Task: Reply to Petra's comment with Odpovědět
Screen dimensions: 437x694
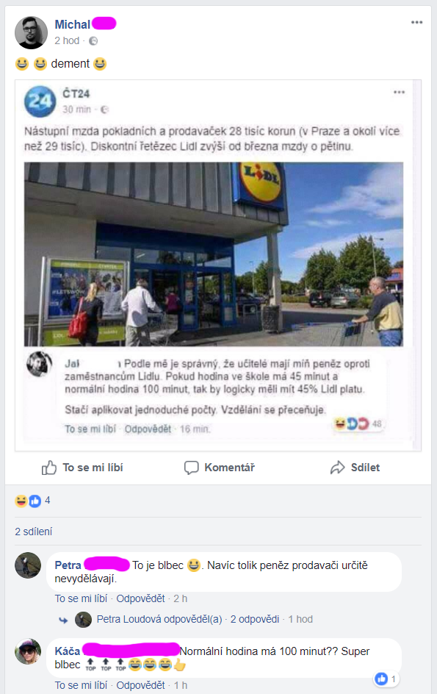Action: click(140, 598)
